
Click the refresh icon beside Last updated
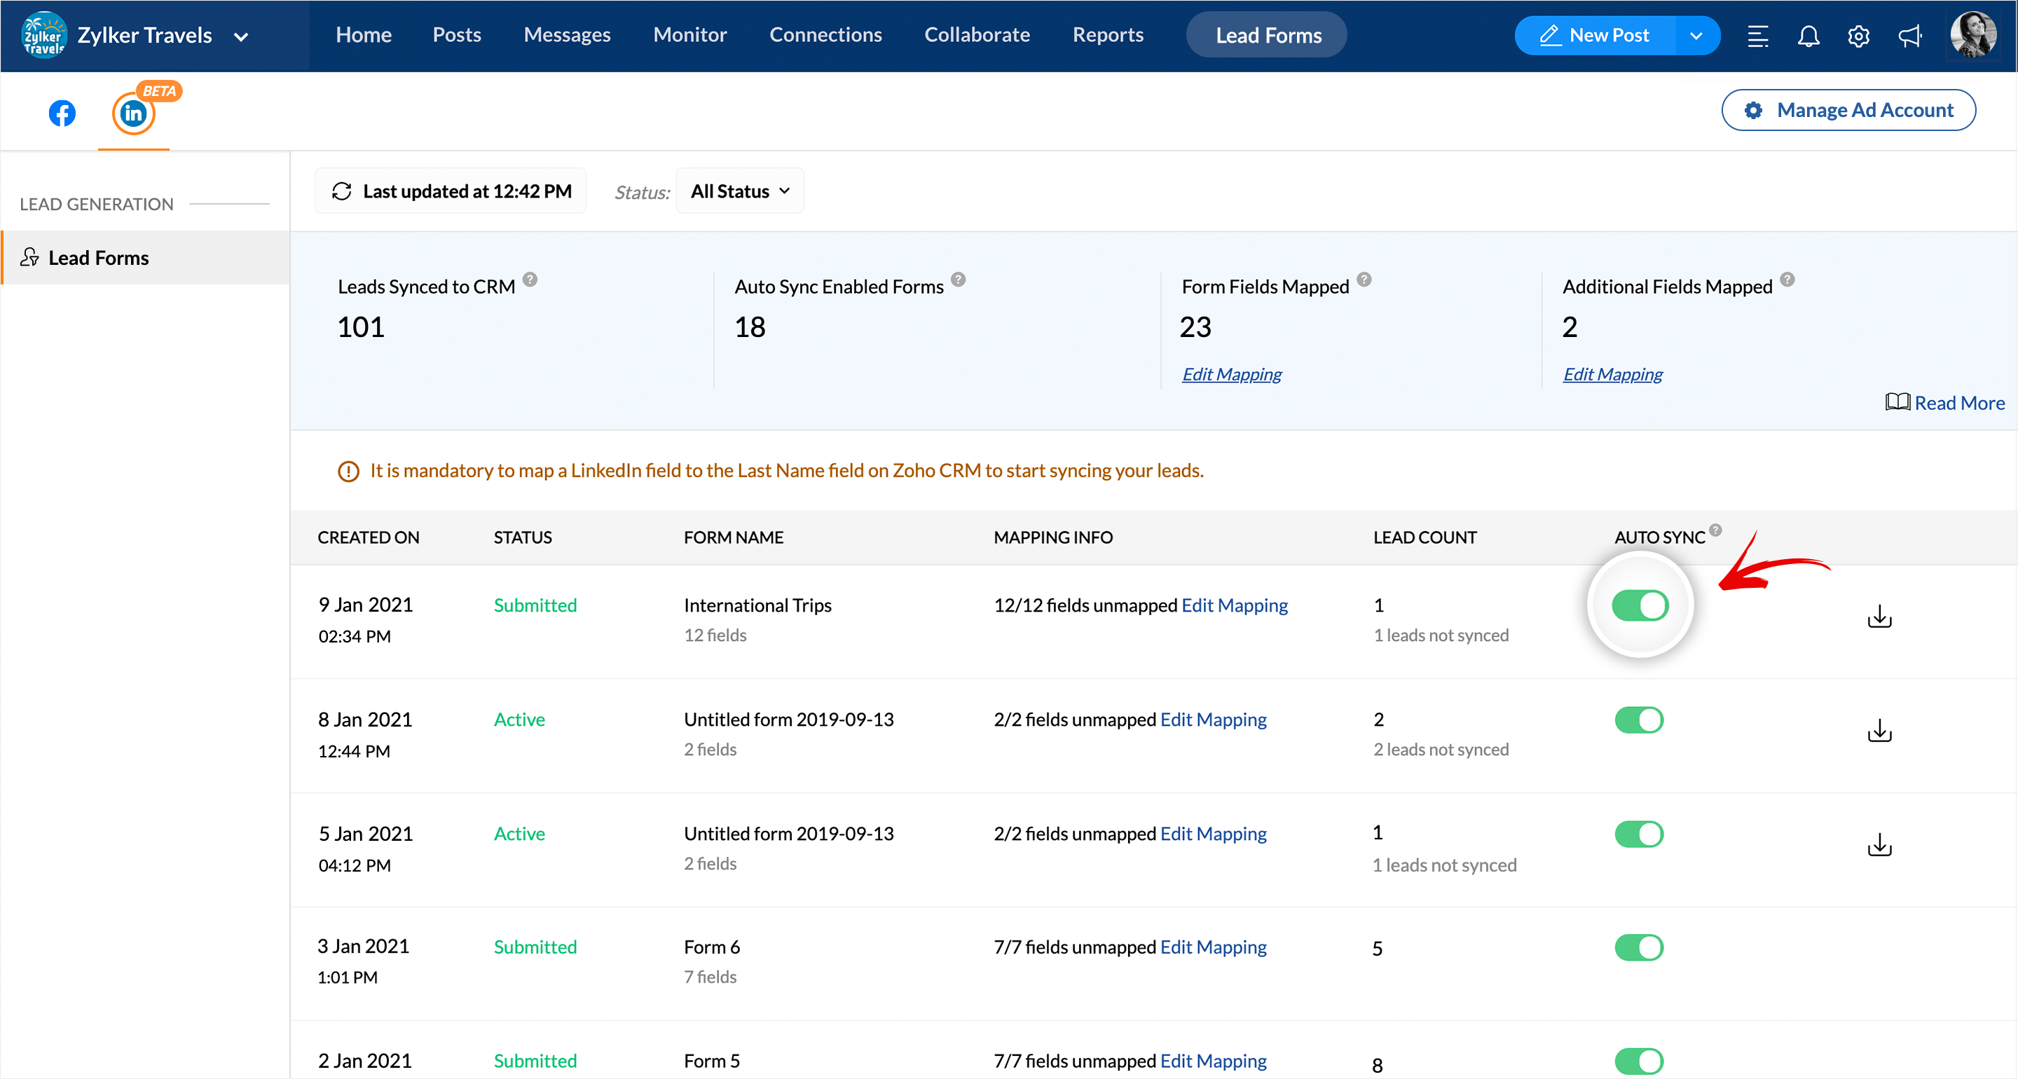click(x=341, y=191)
